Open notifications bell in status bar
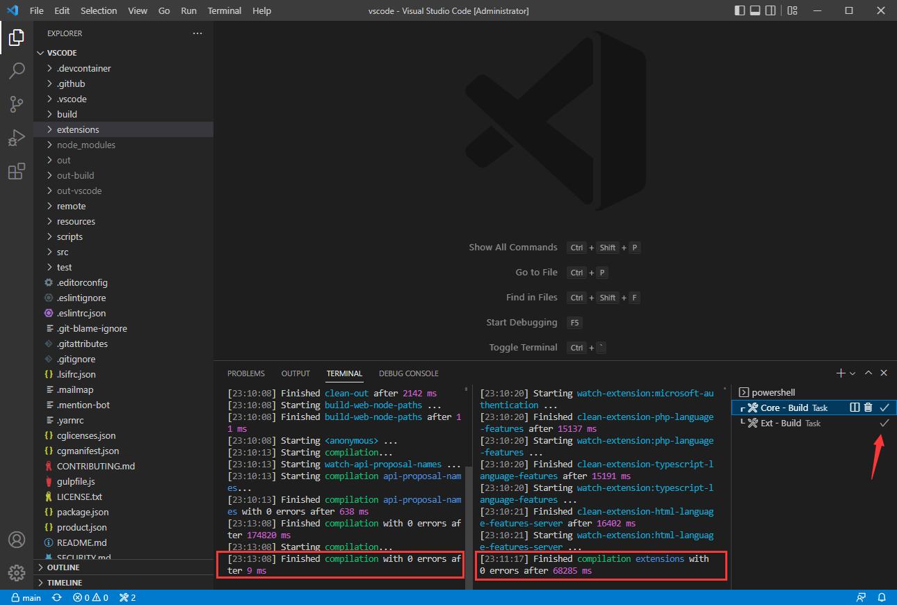The width and height of the screenshot is (897, 605). click(x=882, y=597)
